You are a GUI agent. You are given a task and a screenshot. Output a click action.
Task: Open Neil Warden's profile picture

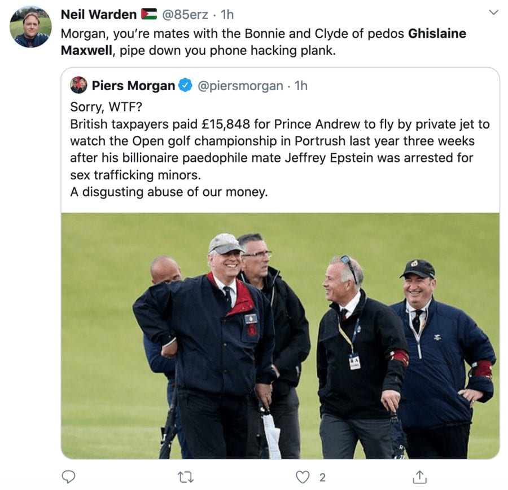click(31, 27)
